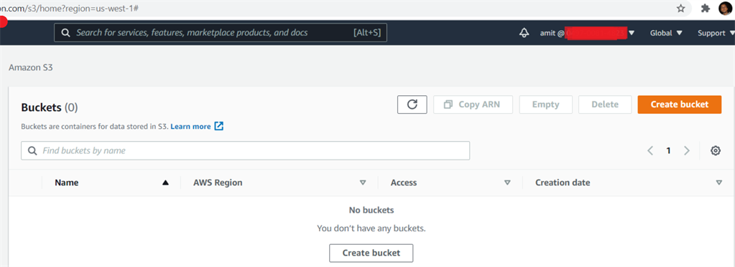Sort by Creation date column arrow
Viewport: 735px width, 267px height.
pyautogui.click(x=719, y=183)
